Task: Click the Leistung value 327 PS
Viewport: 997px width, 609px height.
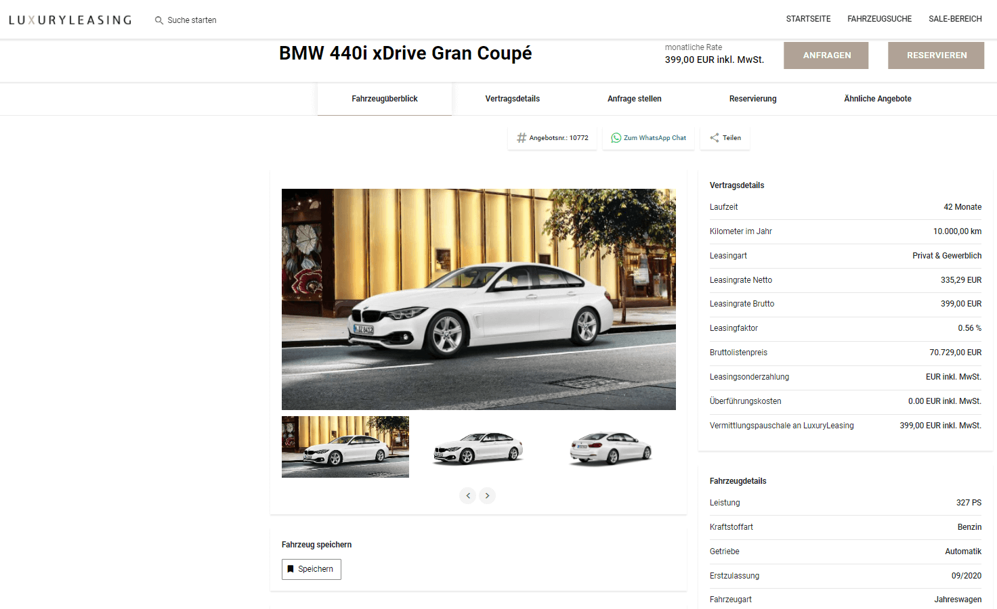Action: (969, 503)
